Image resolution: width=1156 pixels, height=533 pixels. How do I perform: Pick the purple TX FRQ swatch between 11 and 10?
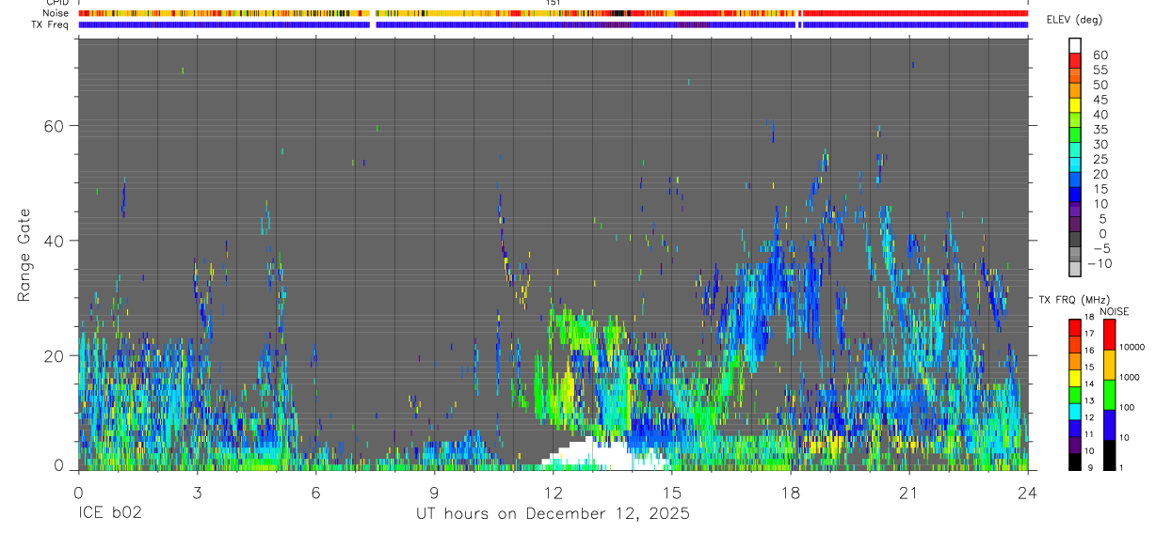coord(1075,445)
